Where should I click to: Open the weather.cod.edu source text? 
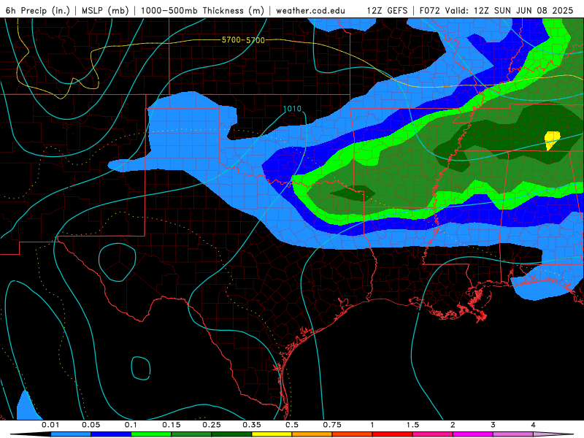coord(310,10)
